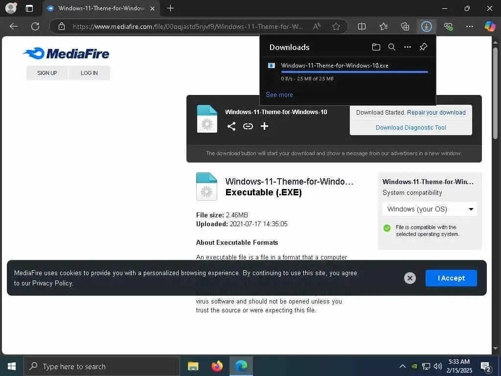Click the download progress bar

tap(354, 72)
